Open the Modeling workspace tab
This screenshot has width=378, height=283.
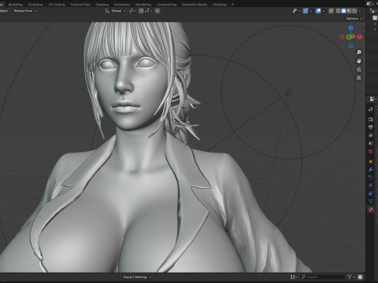(x=15, y=5)
